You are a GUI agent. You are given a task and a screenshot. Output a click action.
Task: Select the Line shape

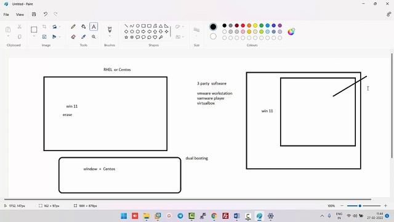point(126,26)
